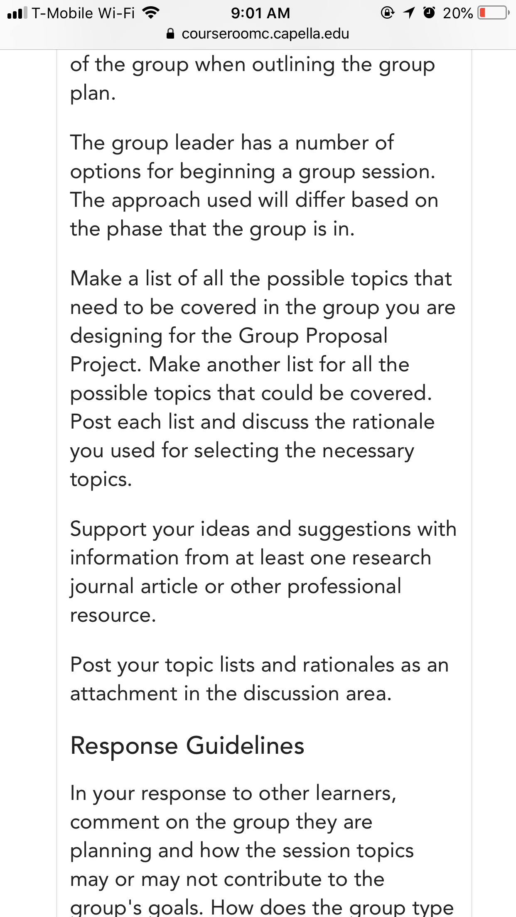Tap the paragraph starting 'Support your ideas'
Viewport: 516px width, 917px height.
point(263,572)
